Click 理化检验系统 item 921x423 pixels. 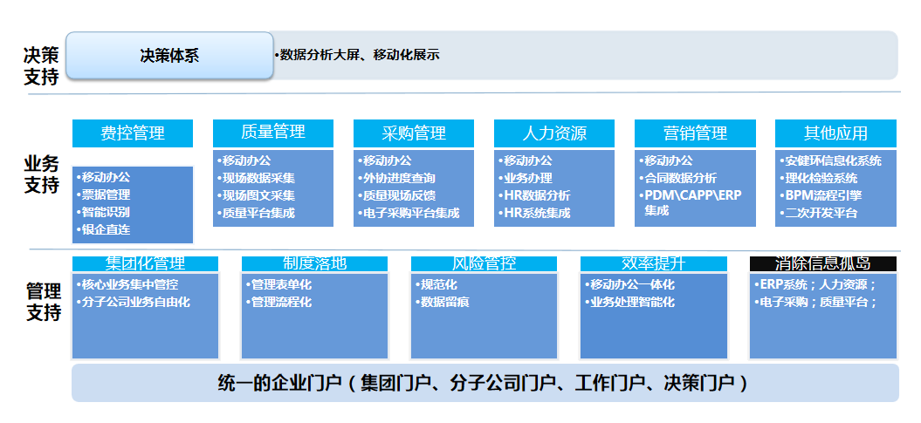[819, 178]
